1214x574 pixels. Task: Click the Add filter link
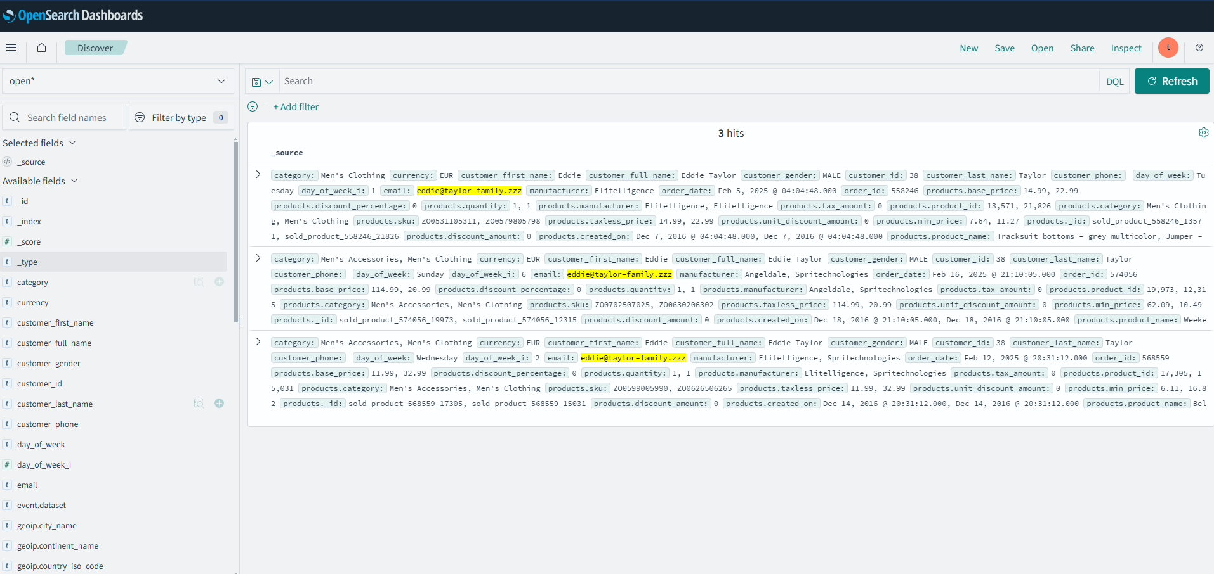(296, 107)
